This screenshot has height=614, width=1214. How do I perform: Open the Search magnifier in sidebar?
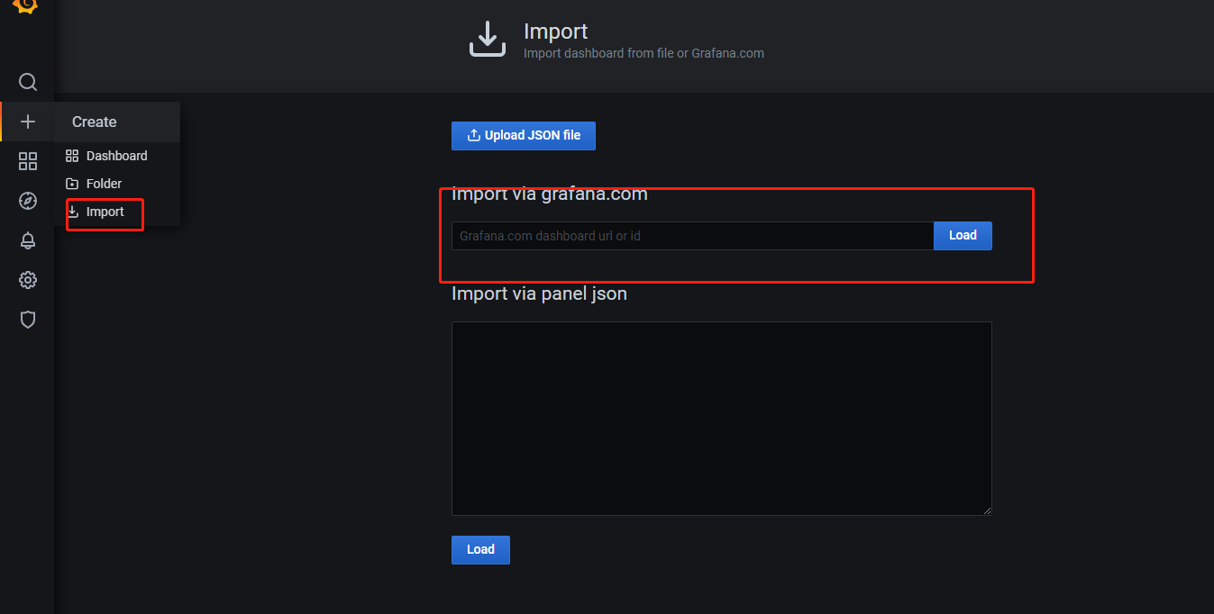pos(28,83)
